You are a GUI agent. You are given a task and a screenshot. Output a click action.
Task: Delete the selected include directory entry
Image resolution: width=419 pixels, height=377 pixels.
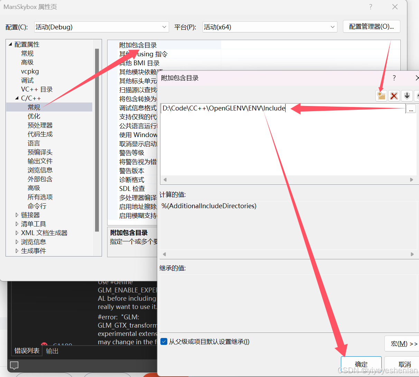tap(394, 96)
